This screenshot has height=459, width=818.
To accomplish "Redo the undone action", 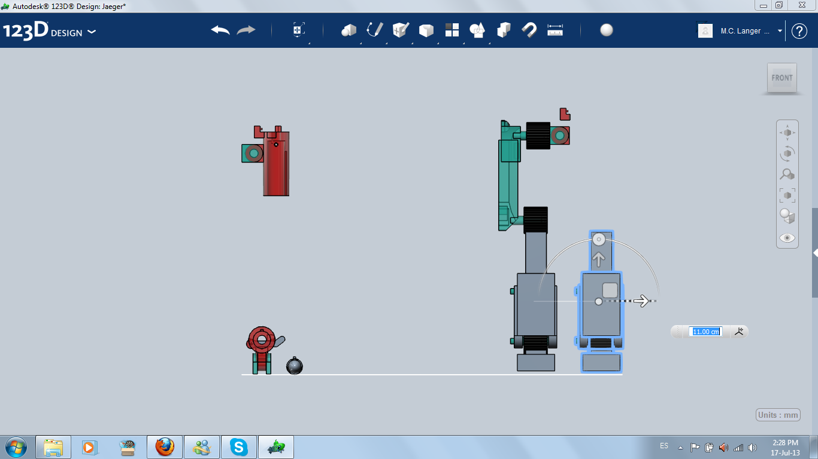I will click(x=246, y=30).
